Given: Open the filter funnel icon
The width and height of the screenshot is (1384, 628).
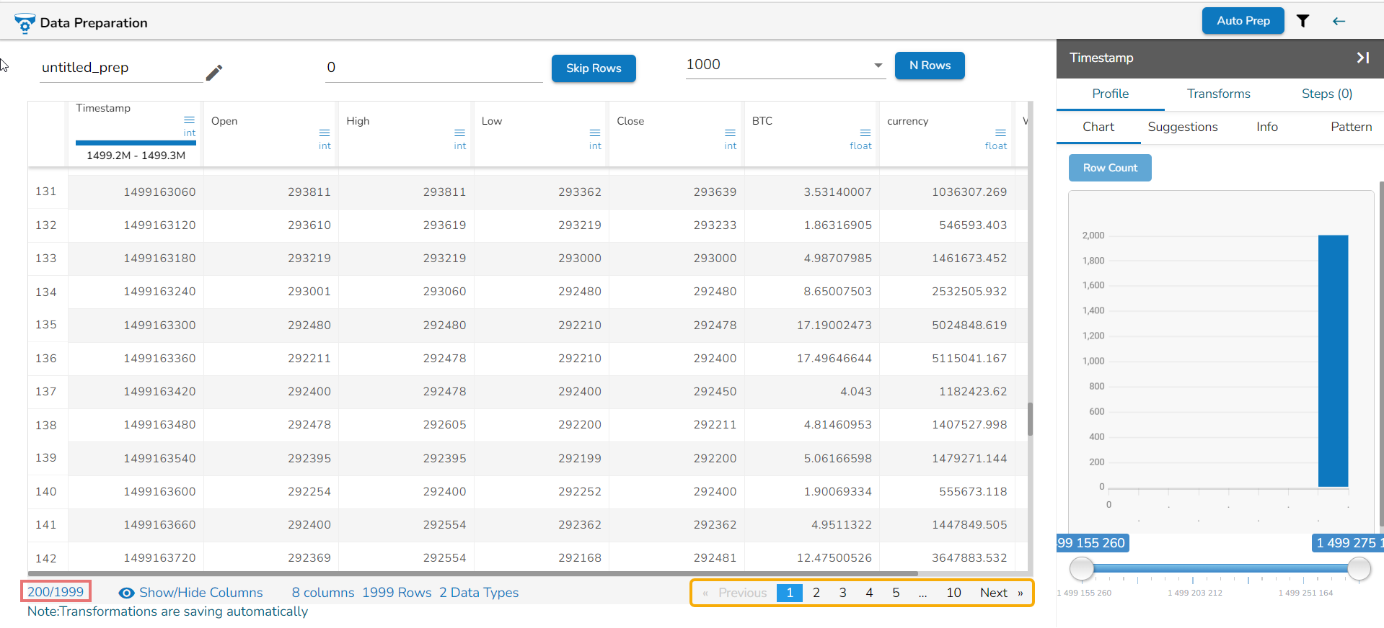Looking at the screenshot, I should pyautogui.click(x=1303, y=21).
